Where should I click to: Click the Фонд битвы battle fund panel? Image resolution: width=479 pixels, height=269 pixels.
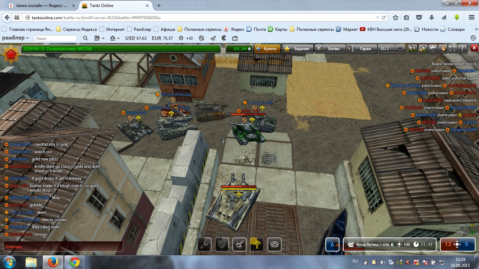click(x=390, y=244)
